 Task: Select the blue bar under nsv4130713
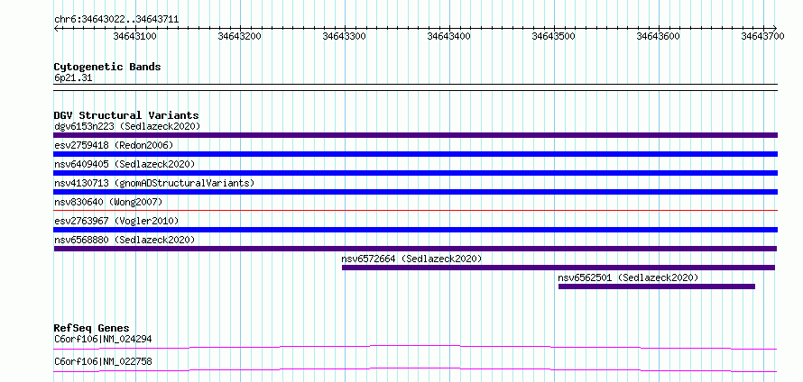[415, 192]
